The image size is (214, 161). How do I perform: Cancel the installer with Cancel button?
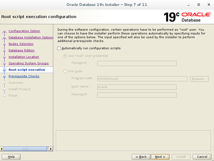[202, 157]
